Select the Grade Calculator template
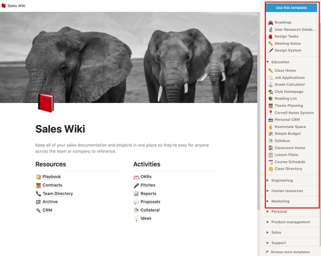Image resolution: width=321 pixels, height=256 pixels. click(x=290, y=85)
